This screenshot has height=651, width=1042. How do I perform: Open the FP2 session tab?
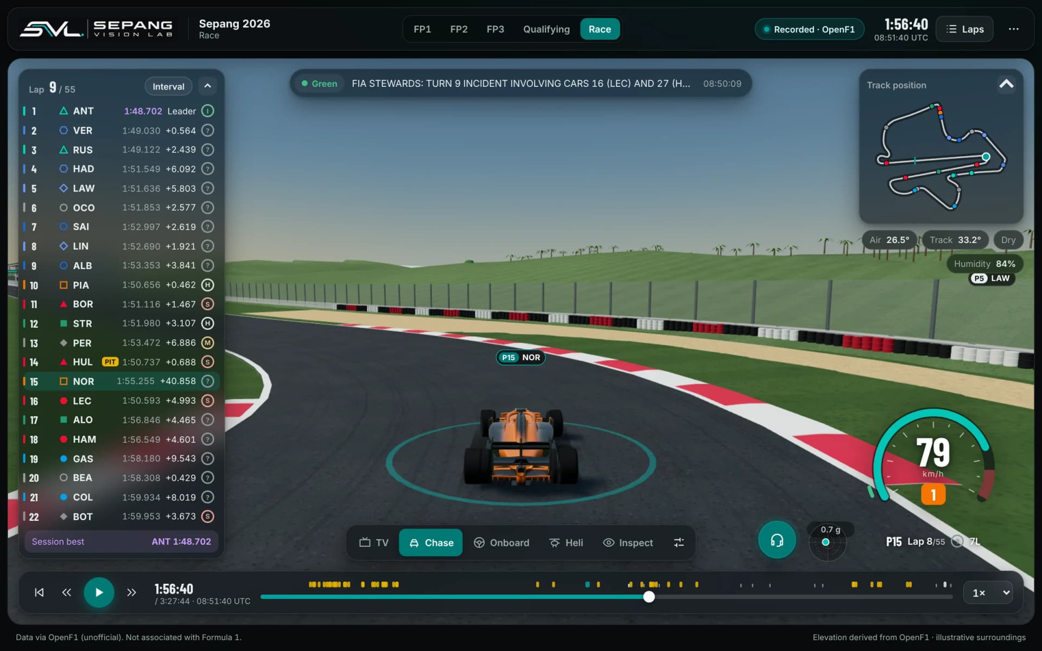pos(459,29)
